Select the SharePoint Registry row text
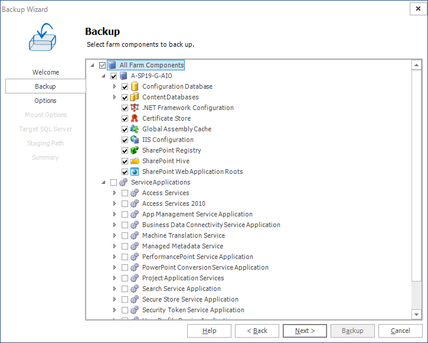 [171, 150]
